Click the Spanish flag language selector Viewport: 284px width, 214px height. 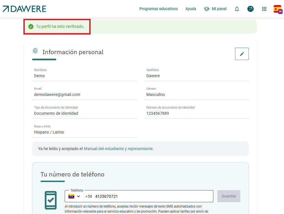[x=278, y=9]
